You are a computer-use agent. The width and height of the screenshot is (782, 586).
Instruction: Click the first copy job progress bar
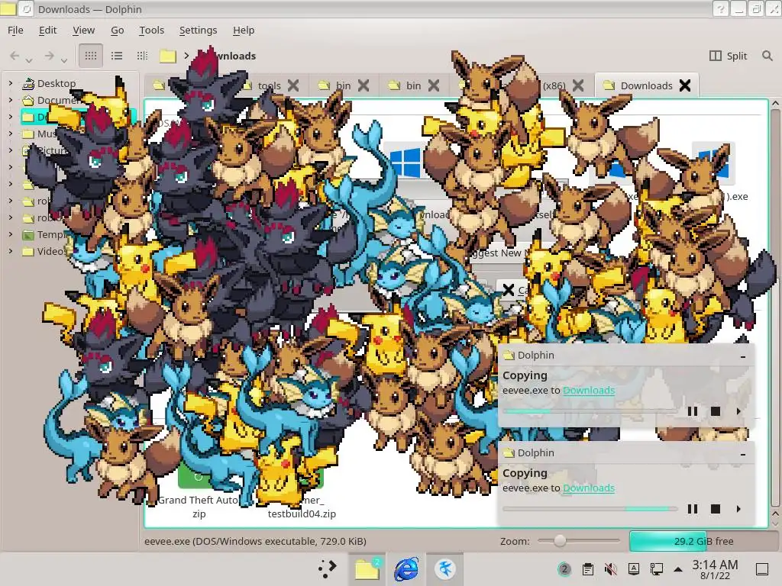(590, 411)
